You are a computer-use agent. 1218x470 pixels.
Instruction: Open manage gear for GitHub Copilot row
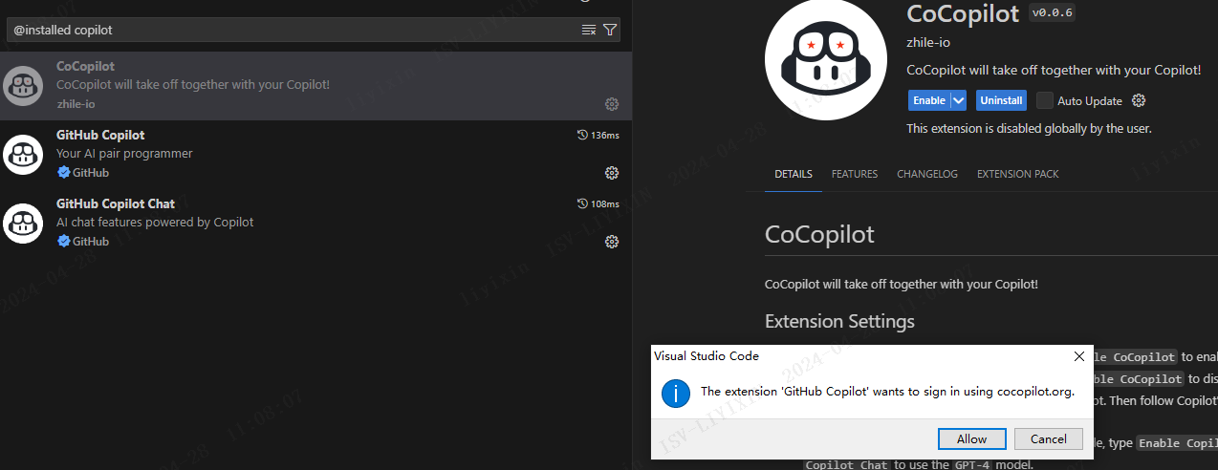612,173
